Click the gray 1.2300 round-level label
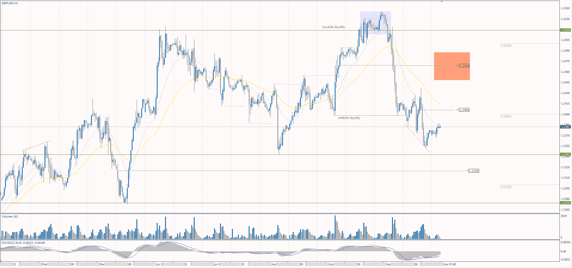 (506, 187)
